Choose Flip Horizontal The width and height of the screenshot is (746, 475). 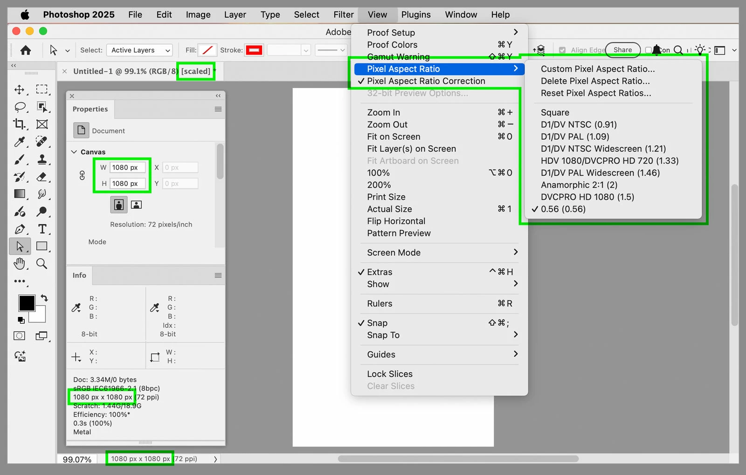[439, 221]
